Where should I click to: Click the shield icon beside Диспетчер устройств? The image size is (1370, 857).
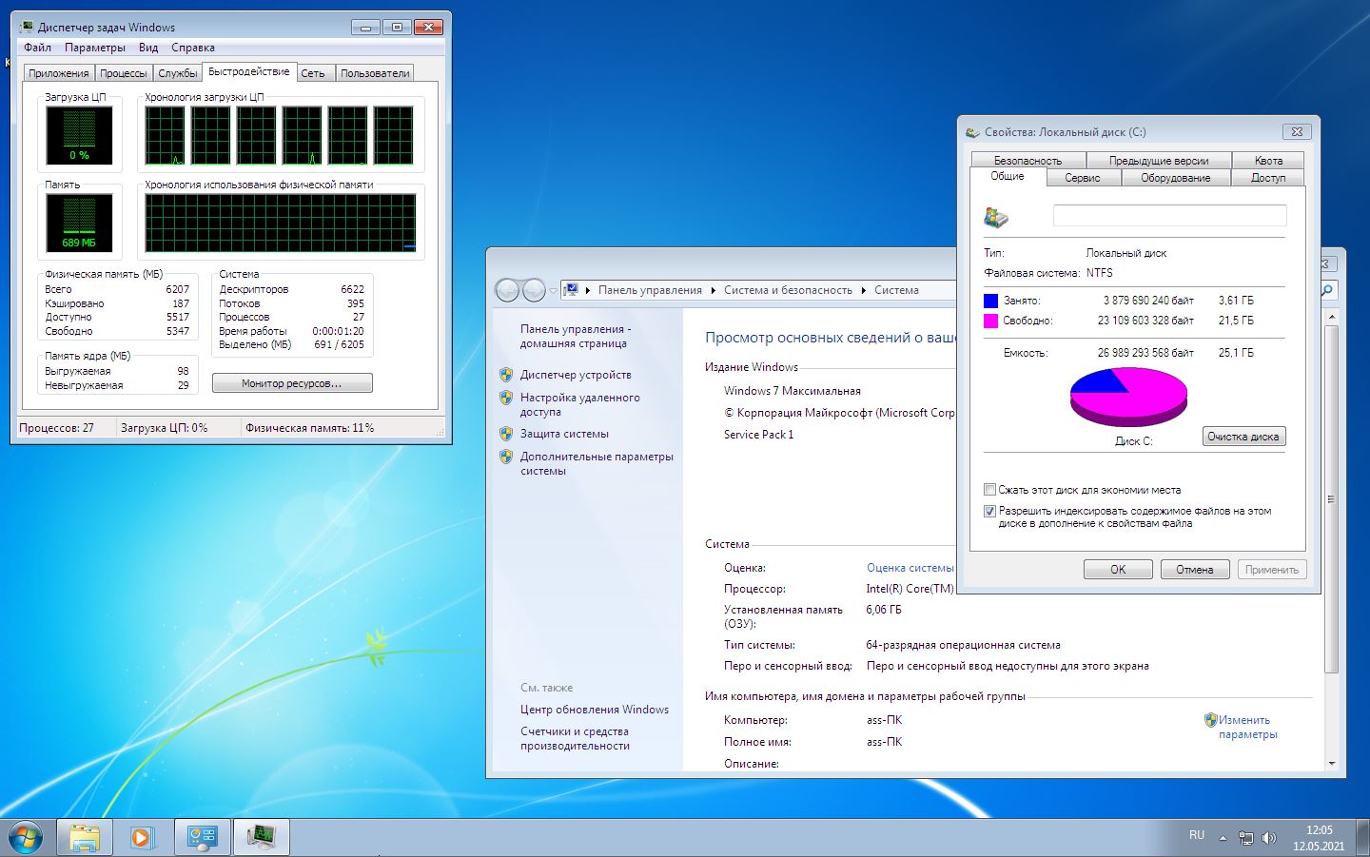506,375
